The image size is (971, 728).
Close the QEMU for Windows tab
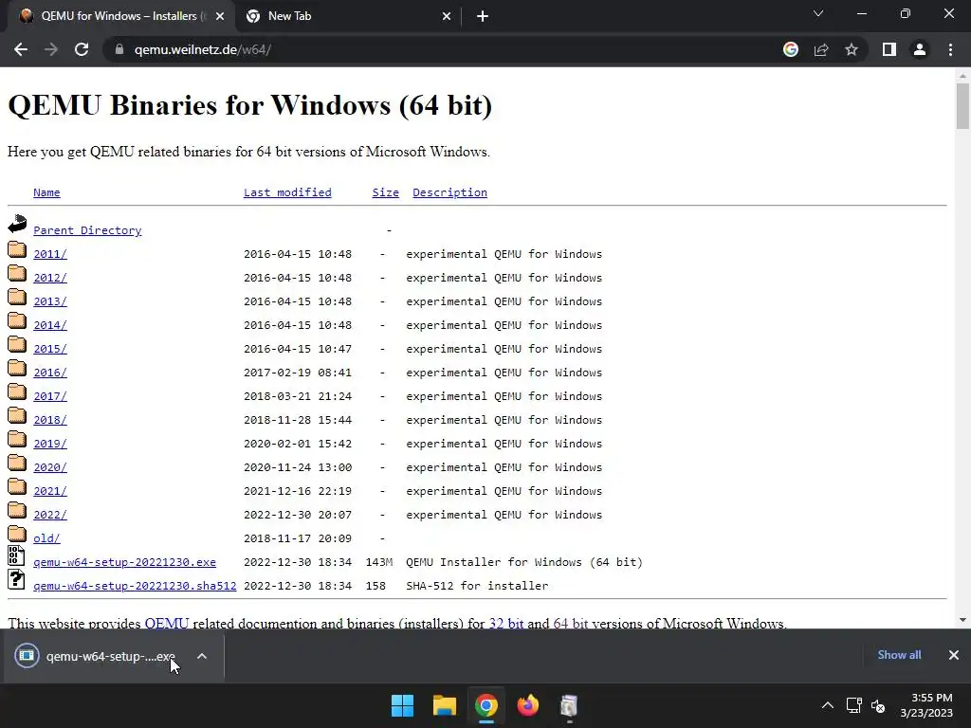220,17
